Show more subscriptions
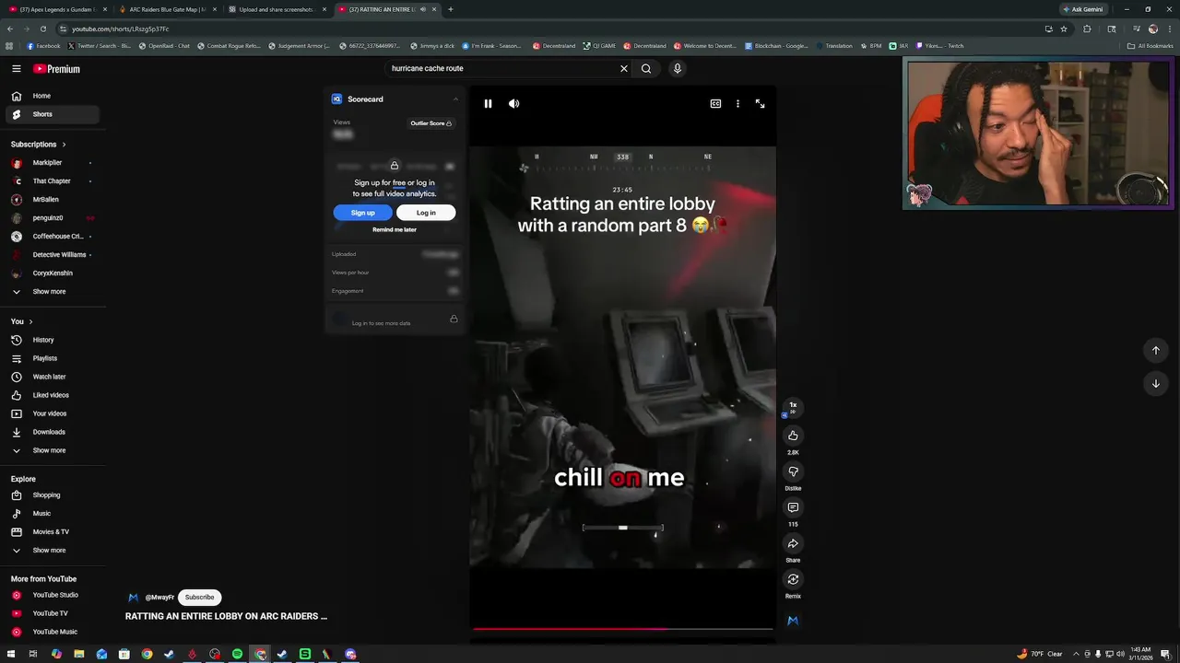Image resolution: width=1180 pixels, height=663 pixels. click(53, 292)
